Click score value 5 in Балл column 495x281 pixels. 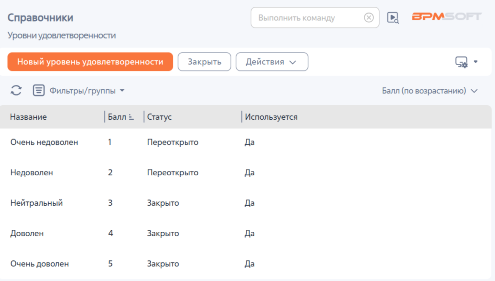(110, 264)
